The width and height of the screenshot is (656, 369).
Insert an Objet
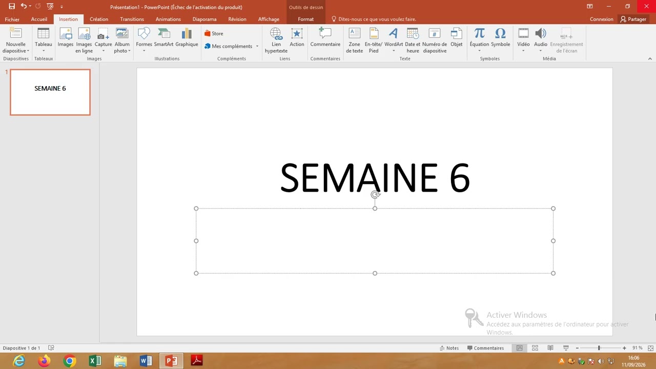pos(457,37)
